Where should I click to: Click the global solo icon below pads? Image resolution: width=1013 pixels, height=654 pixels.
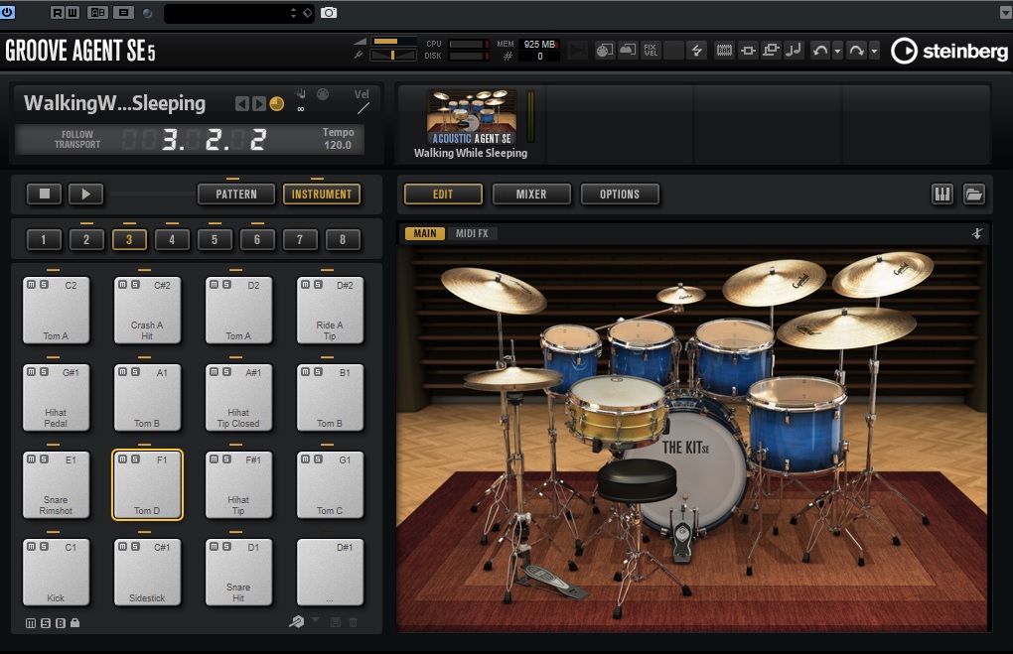pyautogui.click(x=46, y=623)
